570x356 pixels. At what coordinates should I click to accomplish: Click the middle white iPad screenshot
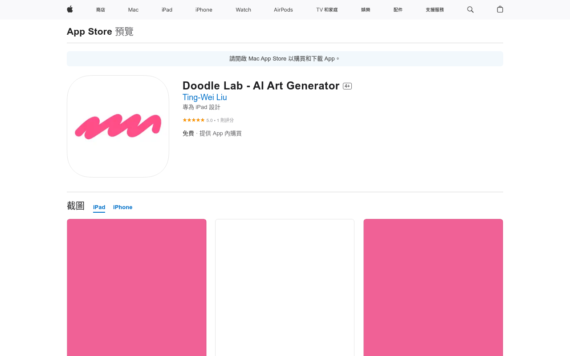coord(285,287)
